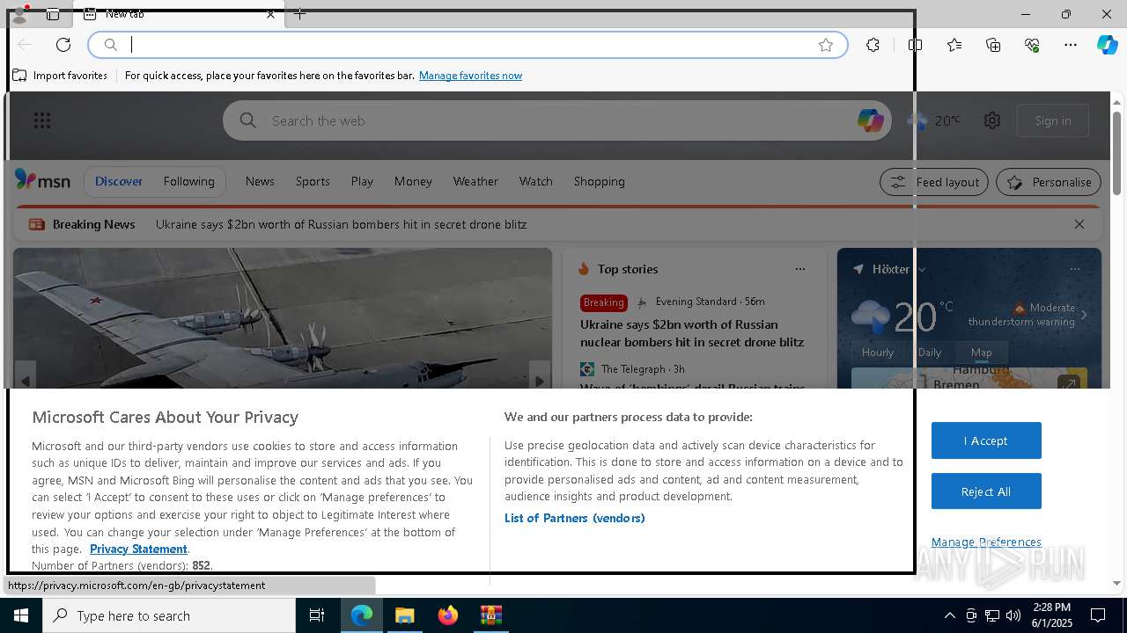Click Reject All button
Viewport: 1127px width, 633px height.
click(986, 491)
